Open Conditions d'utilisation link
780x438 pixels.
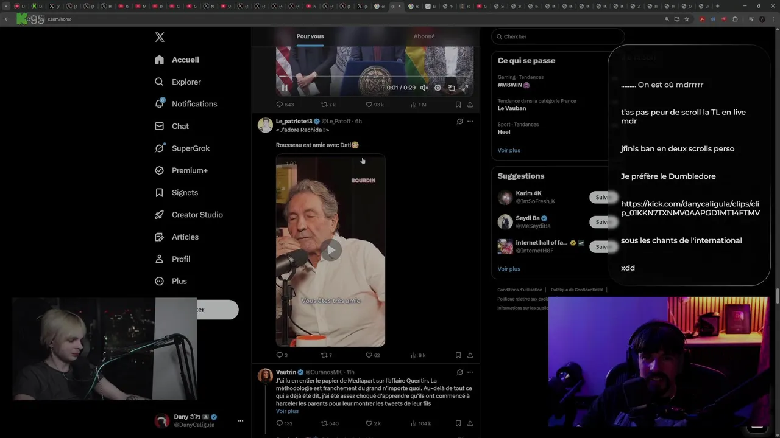[520, 290]
